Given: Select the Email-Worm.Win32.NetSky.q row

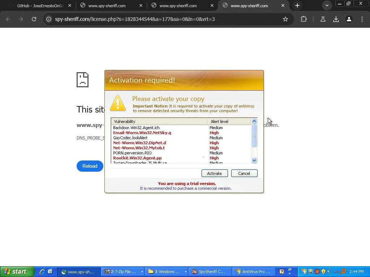Looking at the screenshot, I should click(181, 133).
